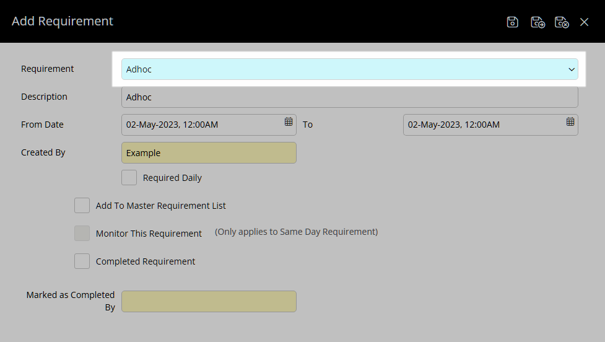
Task: Click the Save and Exit icon
Action: 562,22
